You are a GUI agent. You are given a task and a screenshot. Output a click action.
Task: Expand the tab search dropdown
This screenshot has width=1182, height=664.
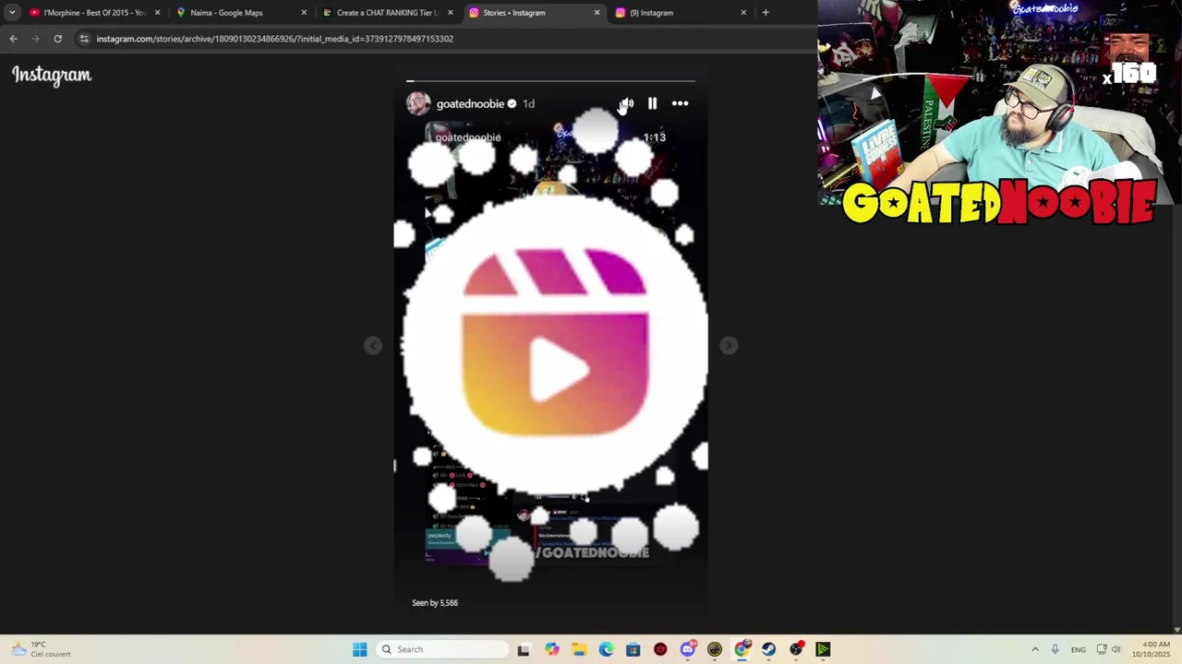pos(12,13)
